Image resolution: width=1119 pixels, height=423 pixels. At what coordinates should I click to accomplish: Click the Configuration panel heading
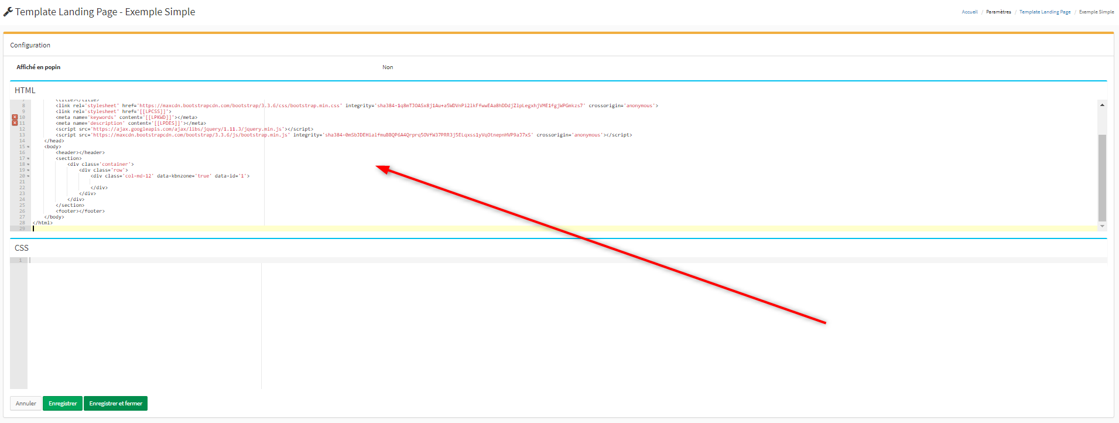click(30, 45)
